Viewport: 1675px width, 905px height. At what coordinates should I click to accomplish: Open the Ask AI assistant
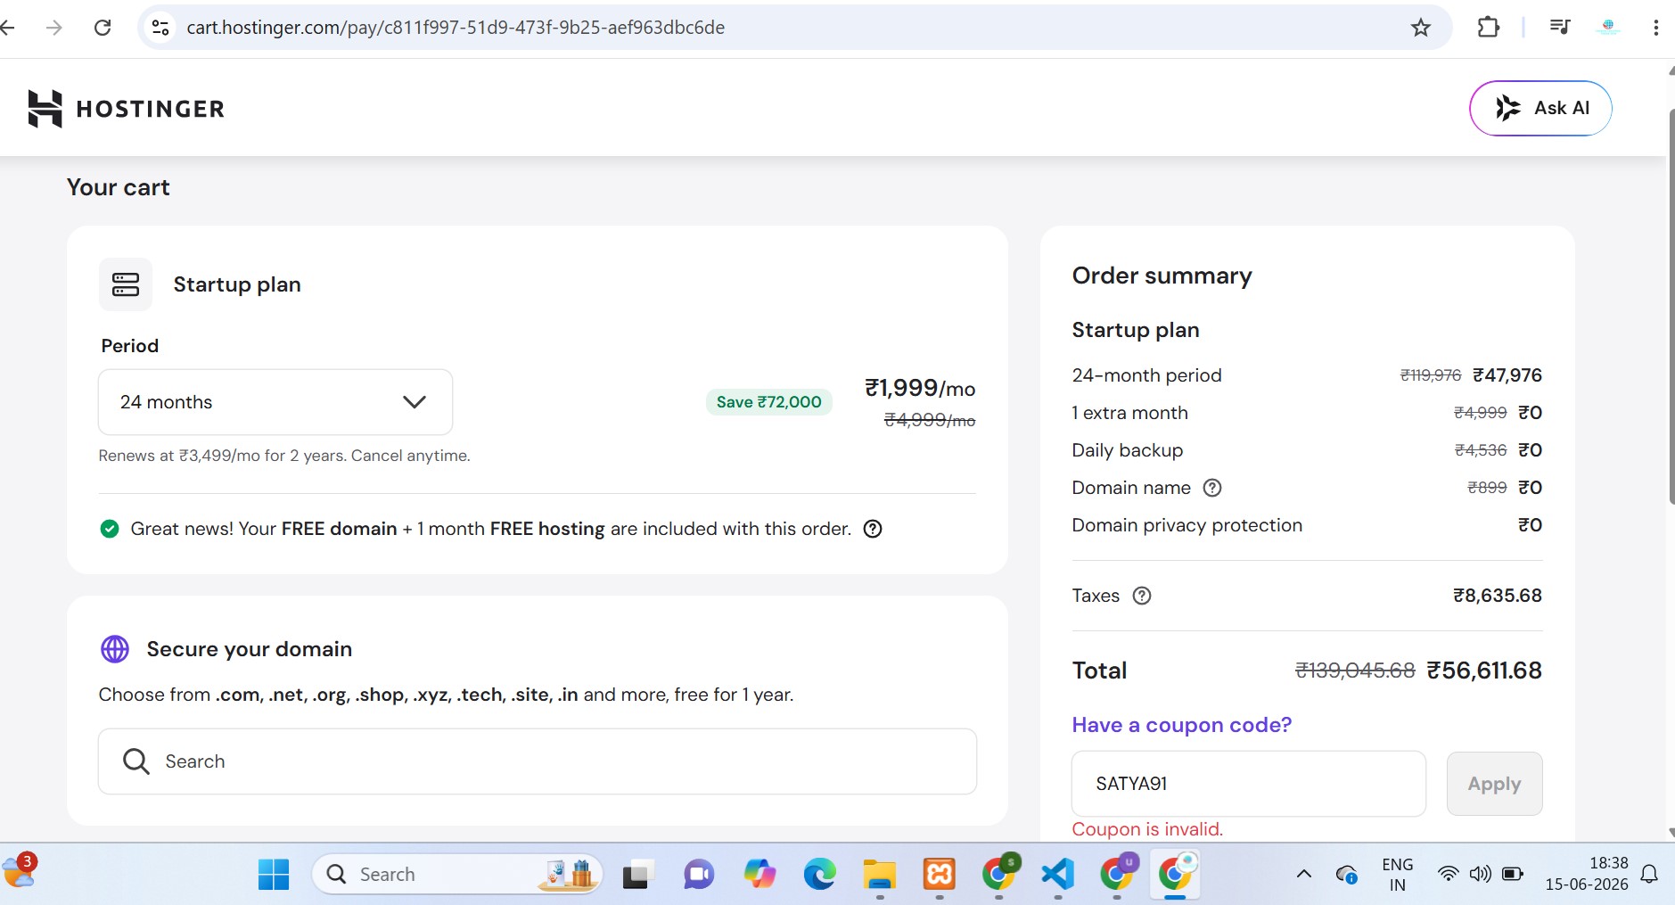(1540, 108)
